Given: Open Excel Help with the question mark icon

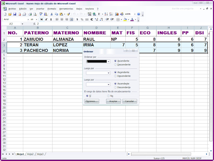Looking at the screenshot, I should point(138,14).
